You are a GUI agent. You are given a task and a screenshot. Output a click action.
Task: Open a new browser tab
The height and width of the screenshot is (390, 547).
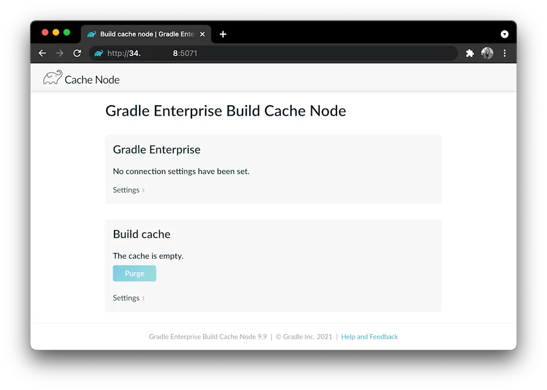coord(223,34)
